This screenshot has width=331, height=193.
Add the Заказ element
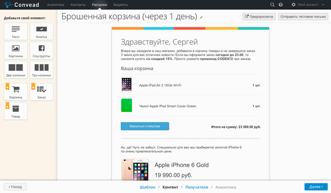coord(41,92)
